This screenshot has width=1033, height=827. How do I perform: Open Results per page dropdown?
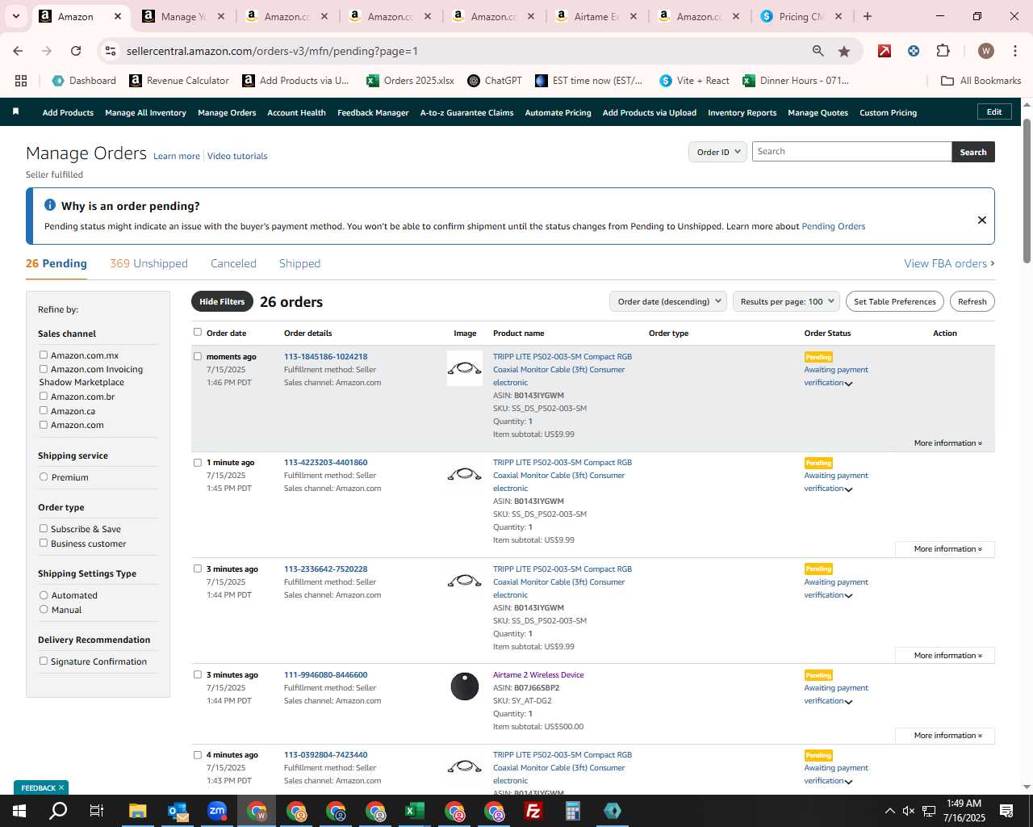coord(787,301)
